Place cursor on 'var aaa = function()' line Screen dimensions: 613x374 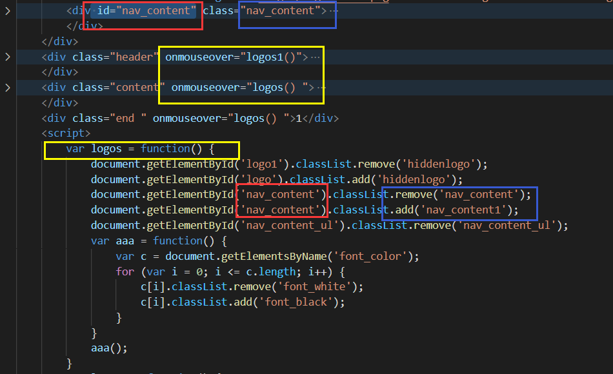[x=158, y=241]
